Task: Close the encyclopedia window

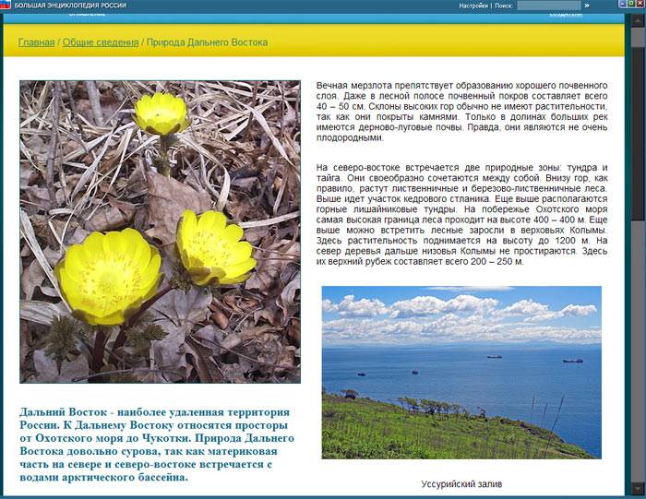Action: click(640, 4)
